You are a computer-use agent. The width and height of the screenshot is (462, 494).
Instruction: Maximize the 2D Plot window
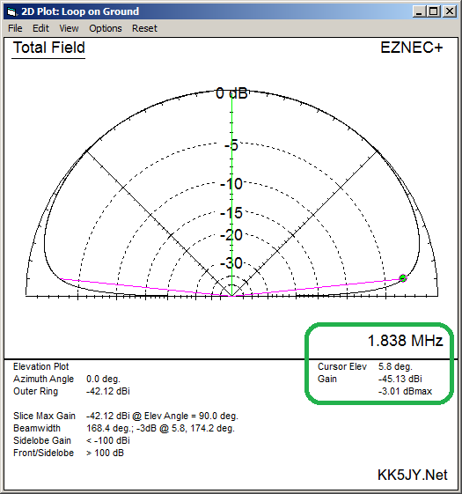(x=433, y=11)
